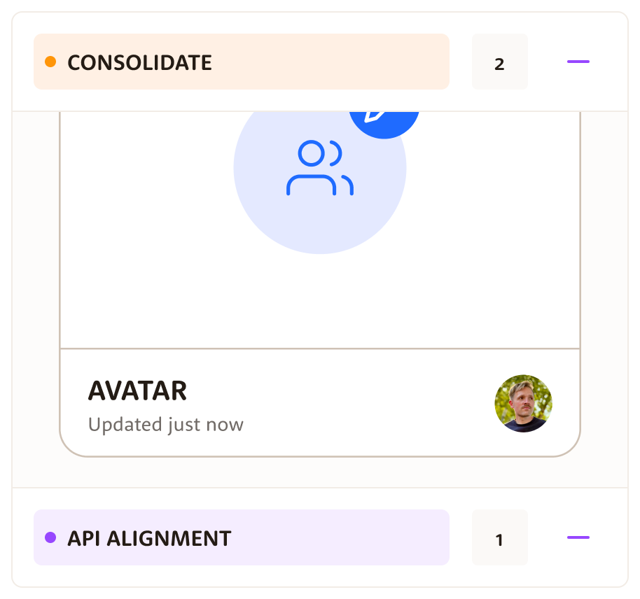Click the "Updated just now" timestamp
640x599 pixels.
(x=166, y=425)
